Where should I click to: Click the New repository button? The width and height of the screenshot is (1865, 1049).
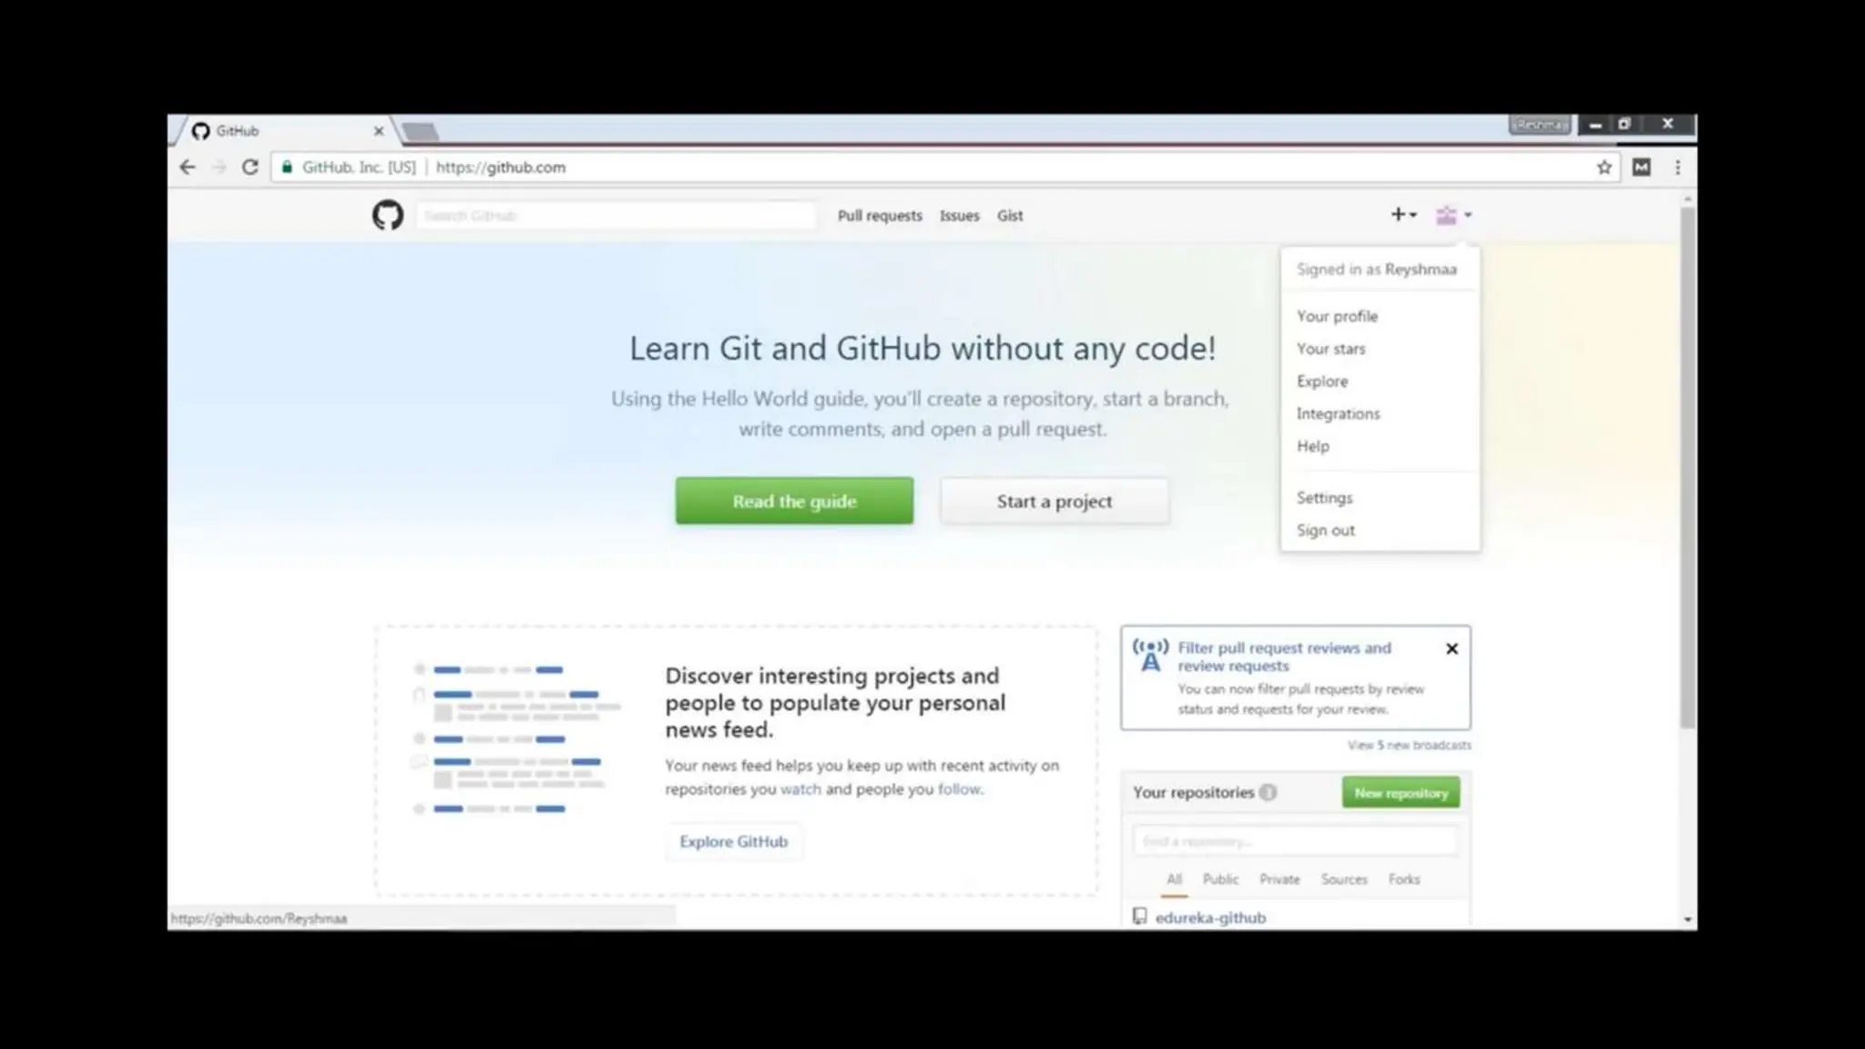click(1401, 792)
